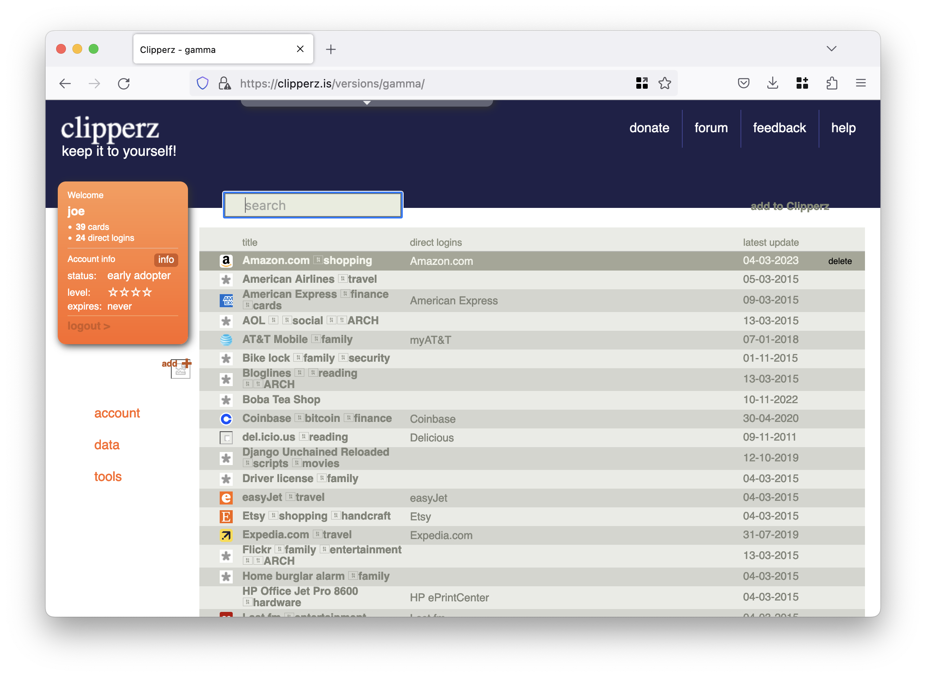Open a new tab with the plus button
926x677 pixels.
pyautogui.click(x=331, y=49)
